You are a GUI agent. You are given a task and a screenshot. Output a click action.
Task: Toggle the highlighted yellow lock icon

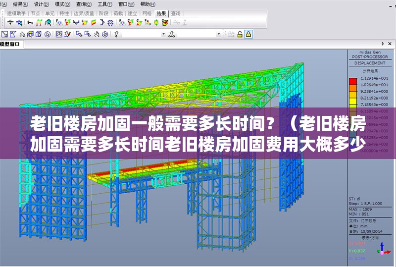point(248,34)
